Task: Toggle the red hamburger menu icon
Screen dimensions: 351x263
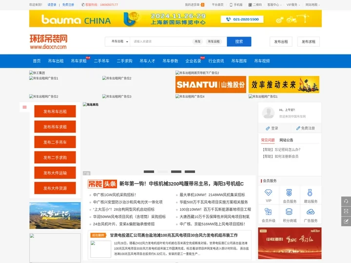Action: (x=25, y=107)
